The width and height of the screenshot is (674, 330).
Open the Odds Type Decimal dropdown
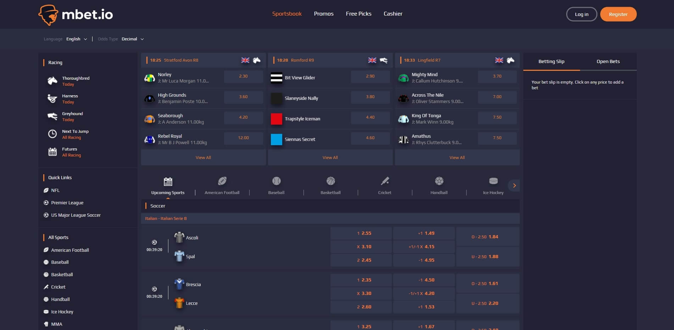(132, 39)
